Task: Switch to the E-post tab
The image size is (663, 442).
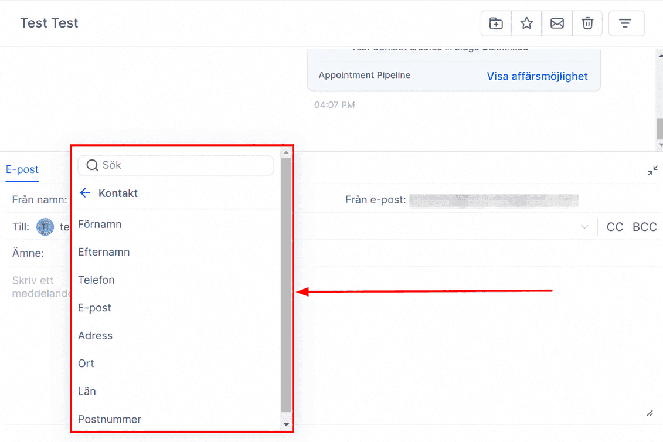Action: 22,169
